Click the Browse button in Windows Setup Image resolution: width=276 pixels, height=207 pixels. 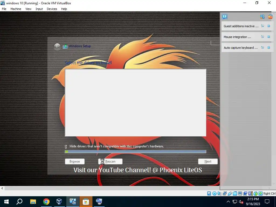pos(75,161)
